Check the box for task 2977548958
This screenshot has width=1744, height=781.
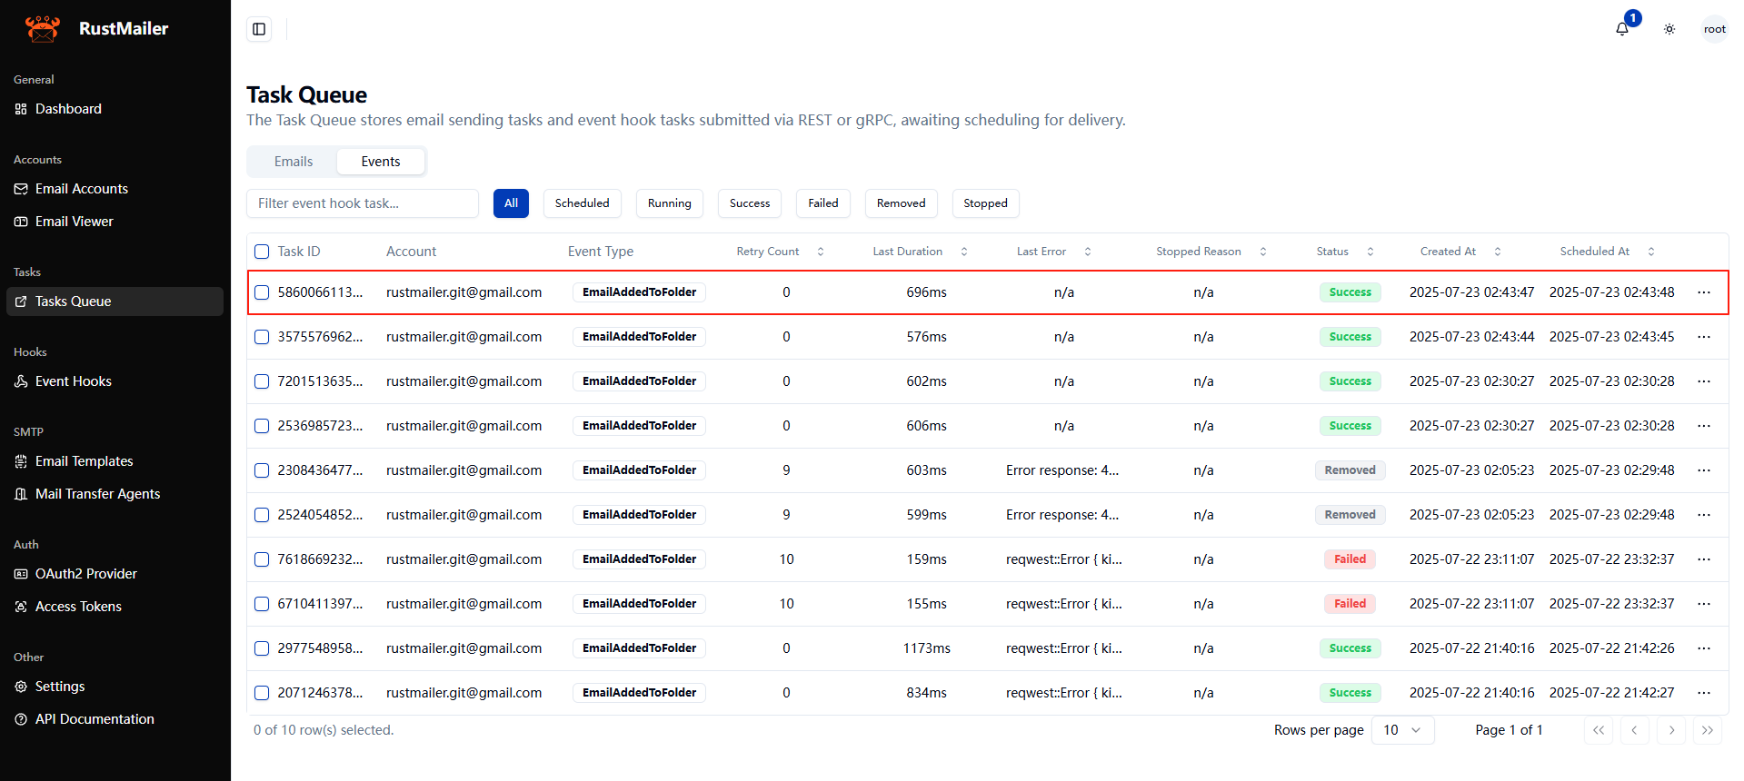pos(262,648)
